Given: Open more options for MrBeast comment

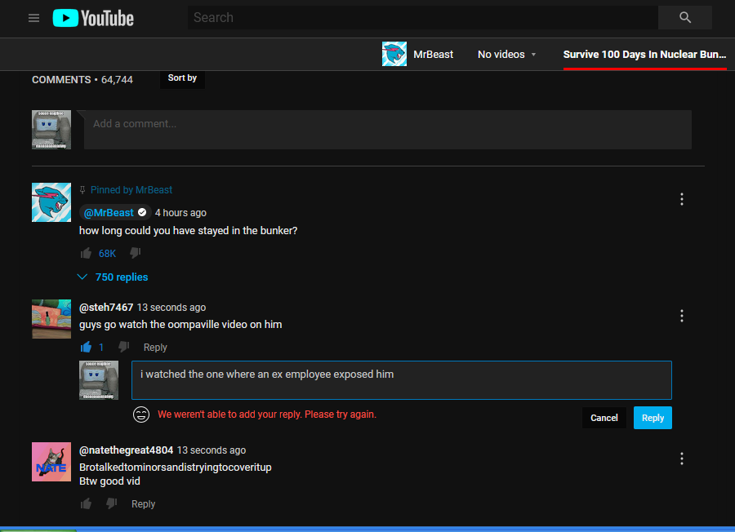Looking at the screenshot, I should (x=682, y=199).
